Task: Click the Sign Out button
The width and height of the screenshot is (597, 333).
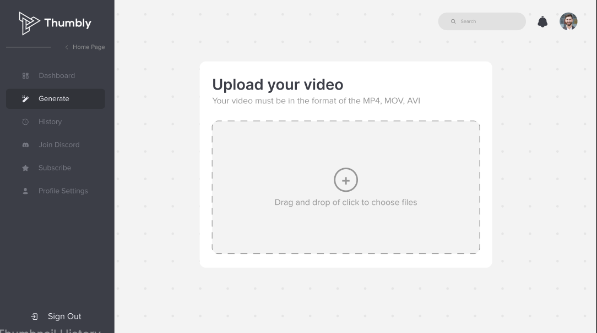Action: (56, 317)
